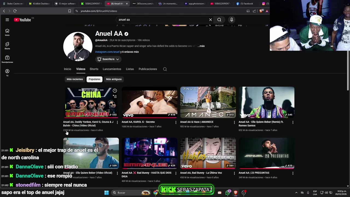Open options for 23 PREGUNTAS video
The height and width of the screenshot is (197, 350).
coord(293,173)
